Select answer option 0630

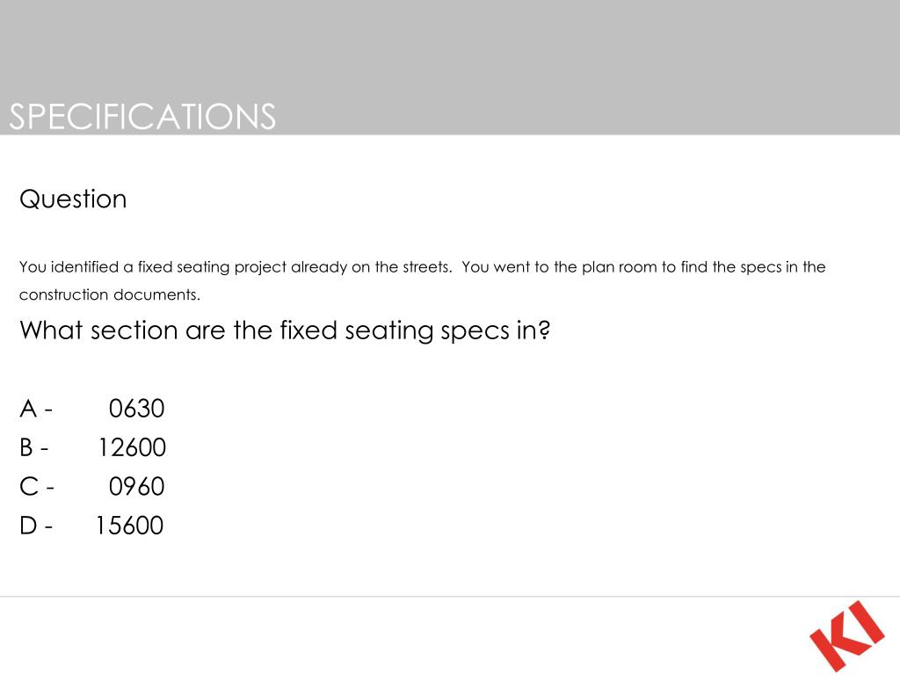click(136, 409)
